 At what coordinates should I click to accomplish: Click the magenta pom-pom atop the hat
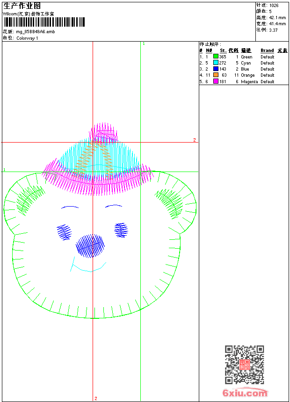coord(103,132)
